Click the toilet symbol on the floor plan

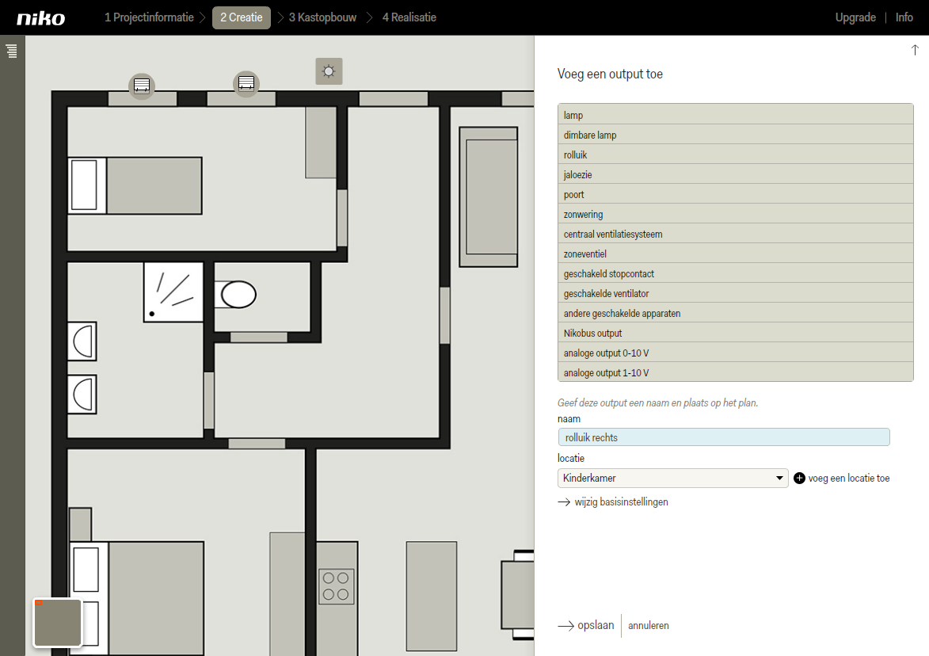[x=236, y=295]
